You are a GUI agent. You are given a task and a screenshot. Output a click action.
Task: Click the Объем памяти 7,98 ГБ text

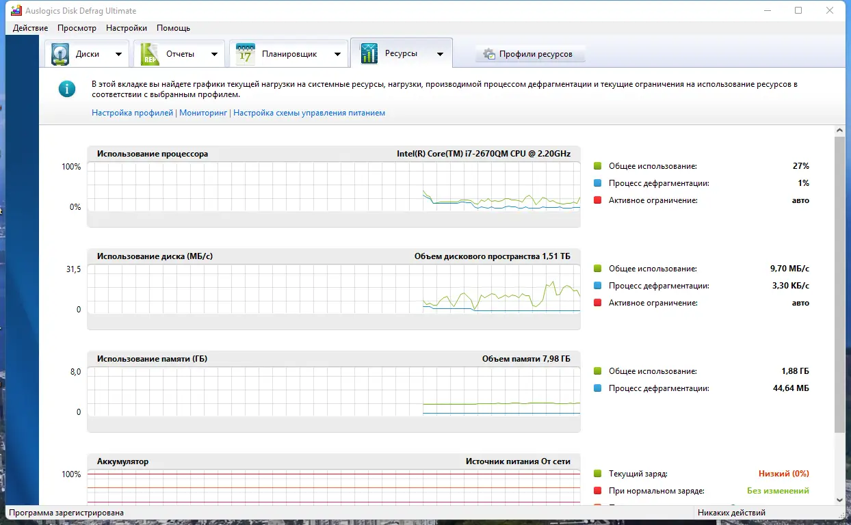point(526,359)
